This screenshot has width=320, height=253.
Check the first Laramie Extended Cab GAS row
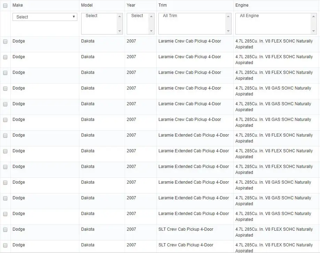[5, 183]
